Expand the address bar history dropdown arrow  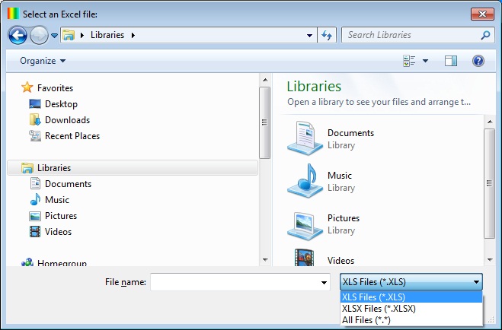(309, 35)
